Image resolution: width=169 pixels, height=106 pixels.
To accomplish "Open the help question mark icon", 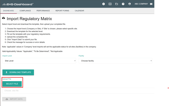I will pos(123,4).
